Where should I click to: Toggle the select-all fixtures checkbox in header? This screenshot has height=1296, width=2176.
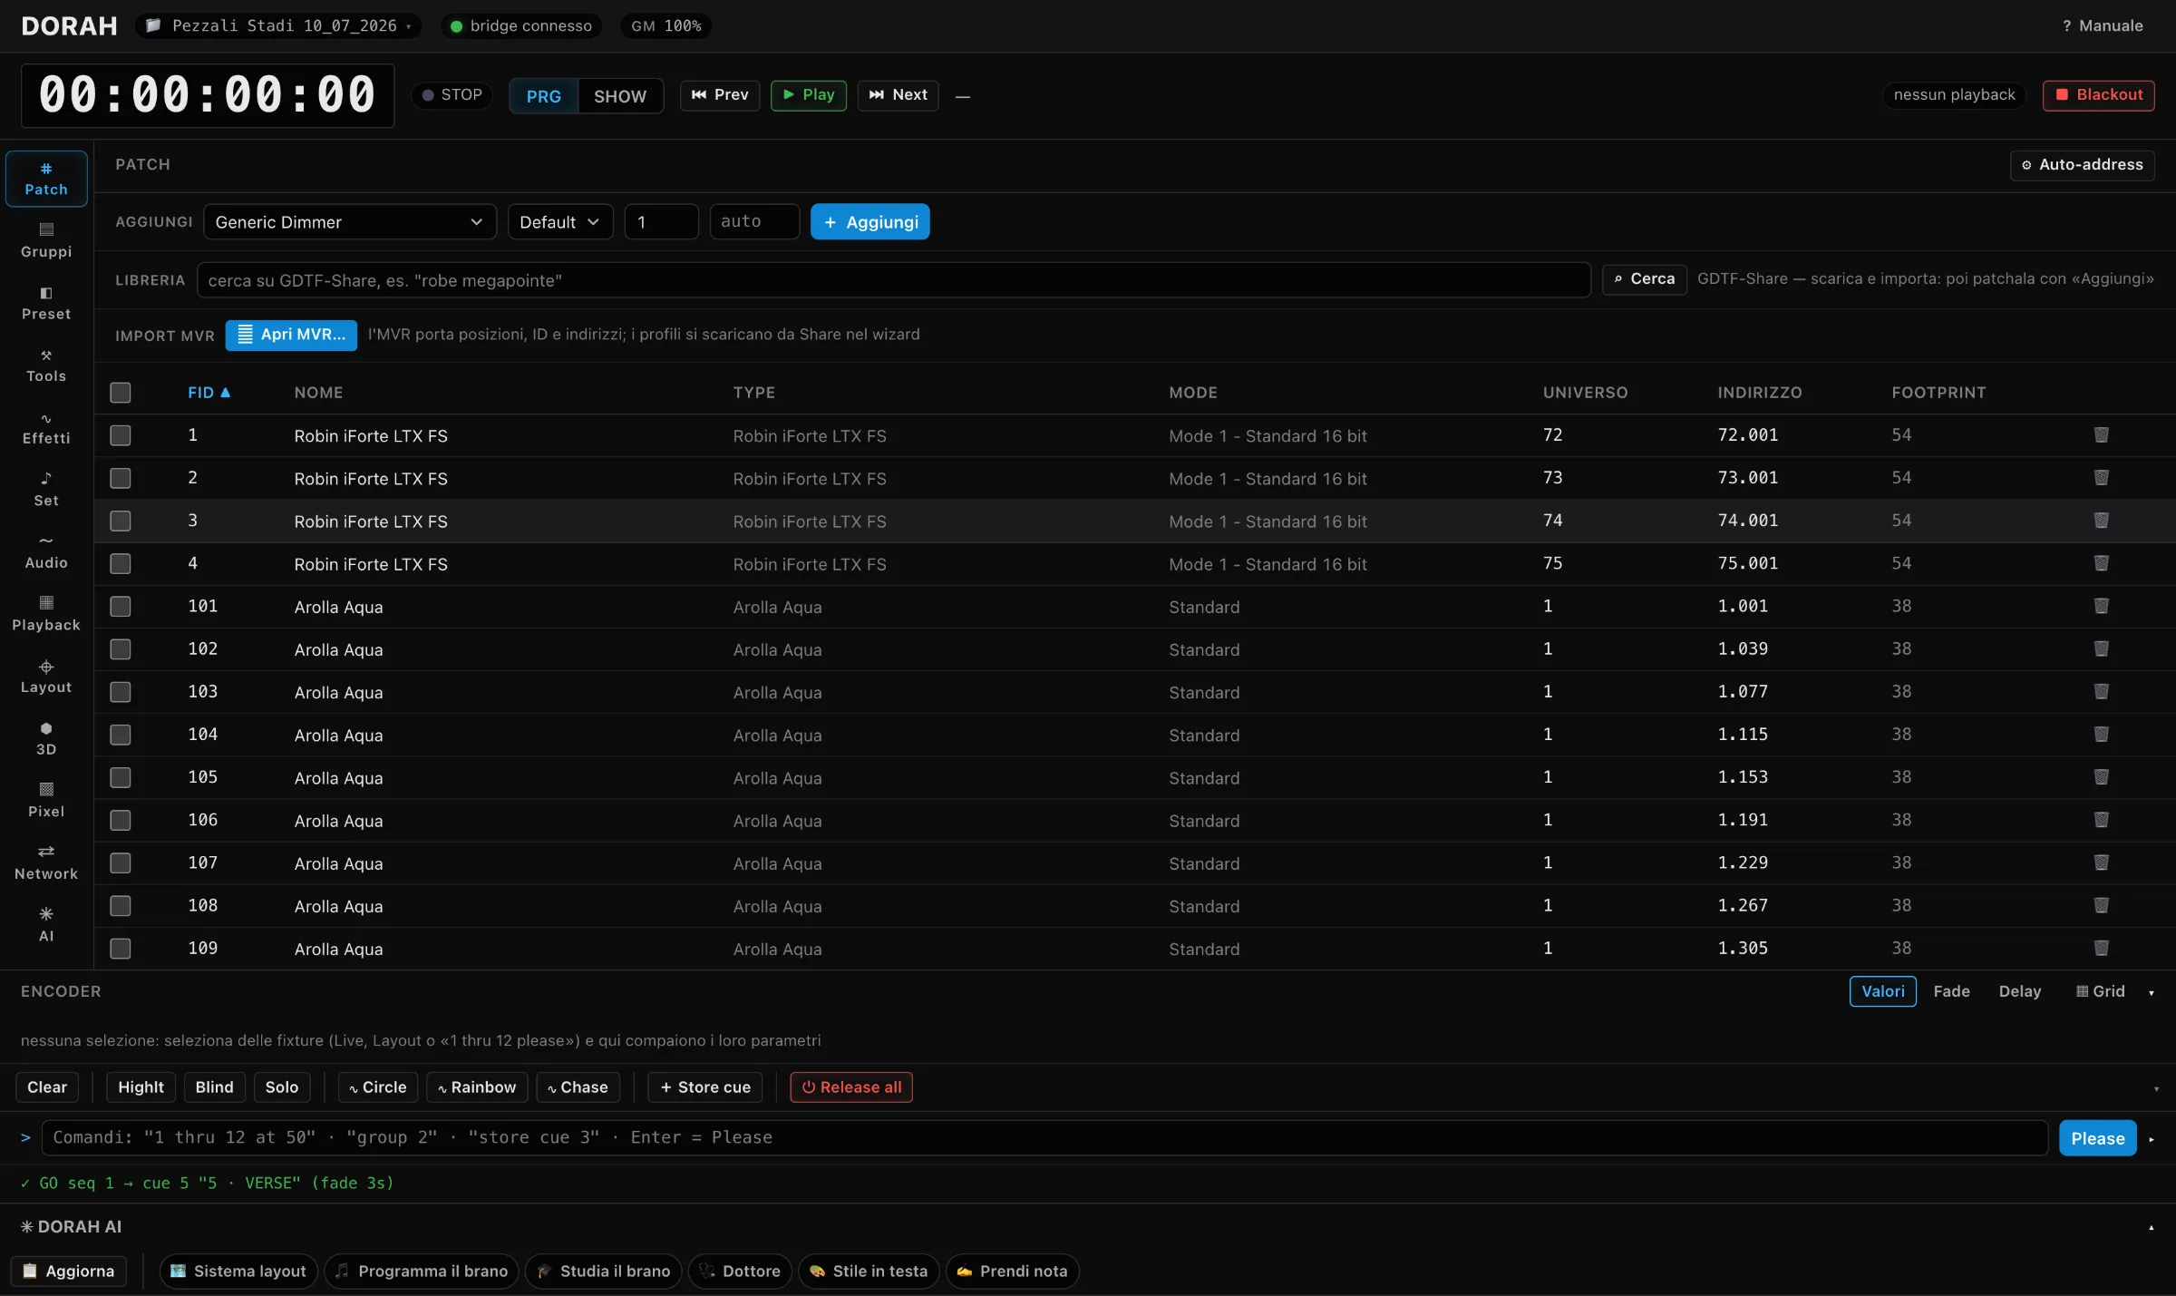121,393
